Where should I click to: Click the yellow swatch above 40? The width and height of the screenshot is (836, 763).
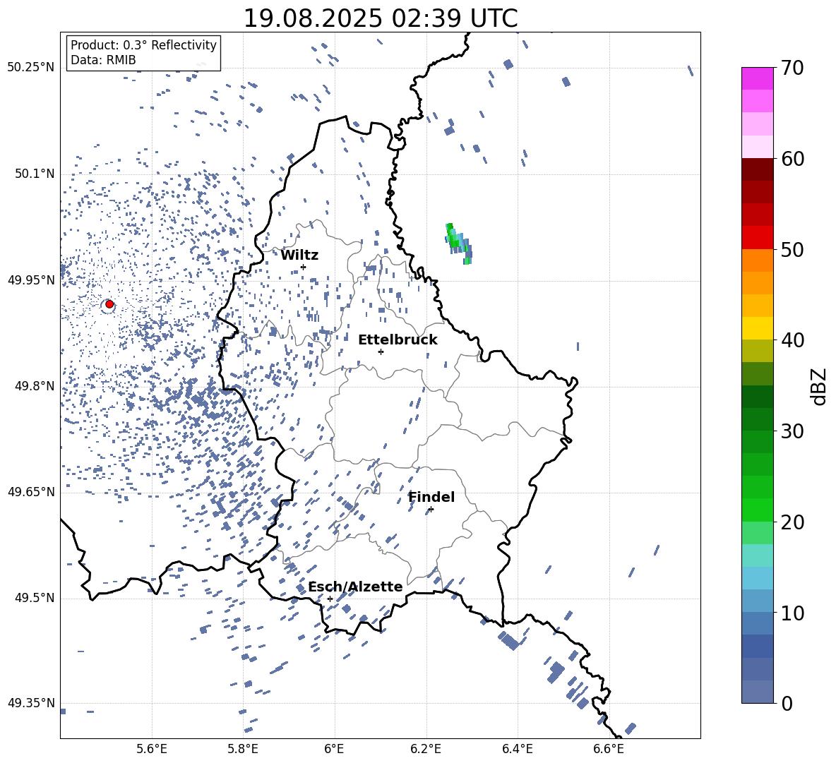757,328
